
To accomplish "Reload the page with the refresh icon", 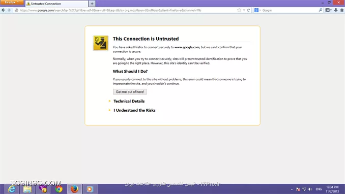I will (248, 10).
